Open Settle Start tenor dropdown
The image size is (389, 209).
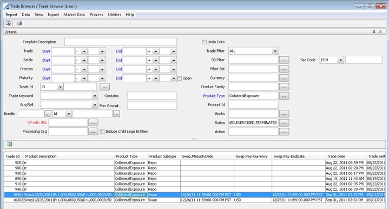102,60
